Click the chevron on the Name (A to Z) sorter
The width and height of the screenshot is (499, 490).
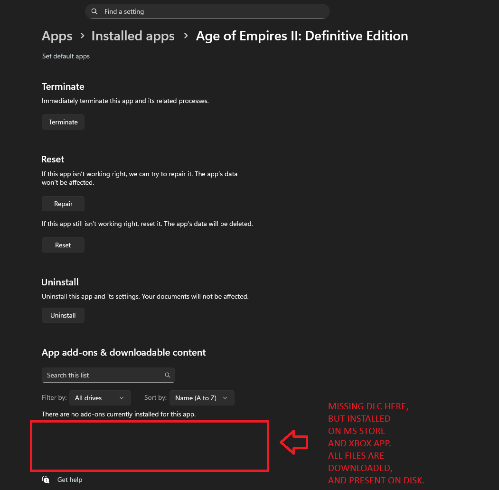tap(225, 398)
